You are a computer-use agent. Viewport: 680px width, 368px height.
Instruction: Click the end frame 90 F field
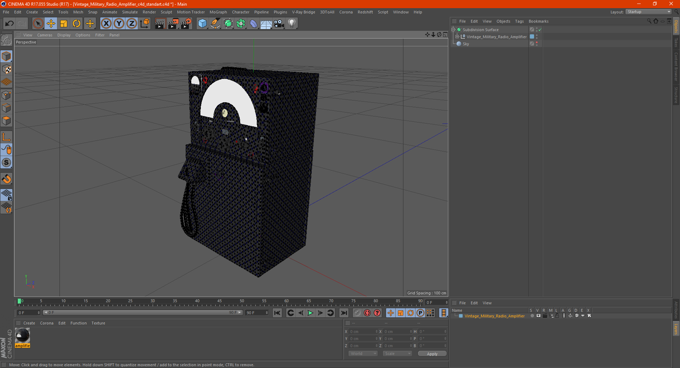click(257, 313)
